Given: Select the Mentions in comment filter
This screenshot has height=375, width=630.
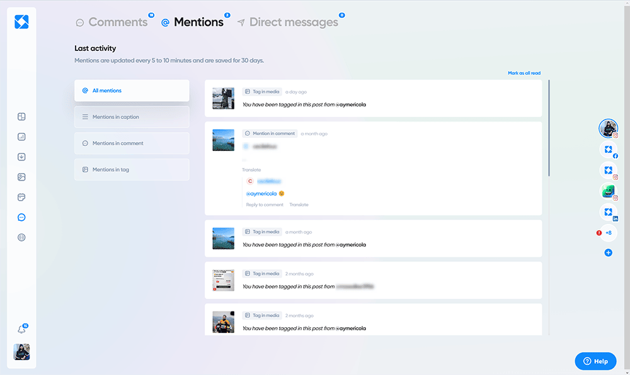Looking at the screenshot, I should [x=132, y=143].
